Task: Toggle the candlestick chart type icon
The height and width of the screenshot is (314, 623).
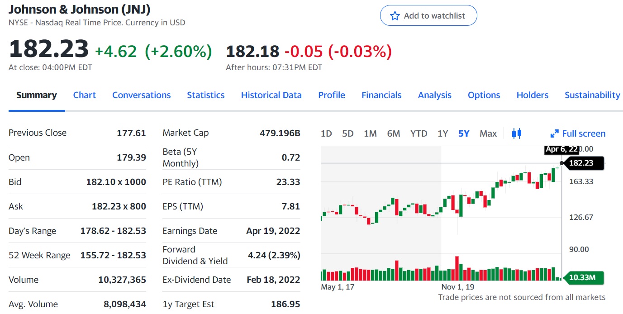Action: 517,133
